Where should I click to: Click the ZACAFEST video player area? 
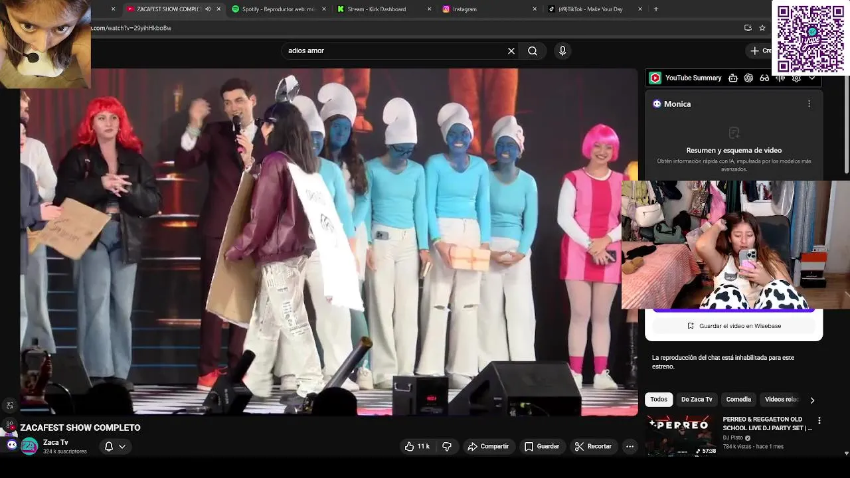point(329,242)
